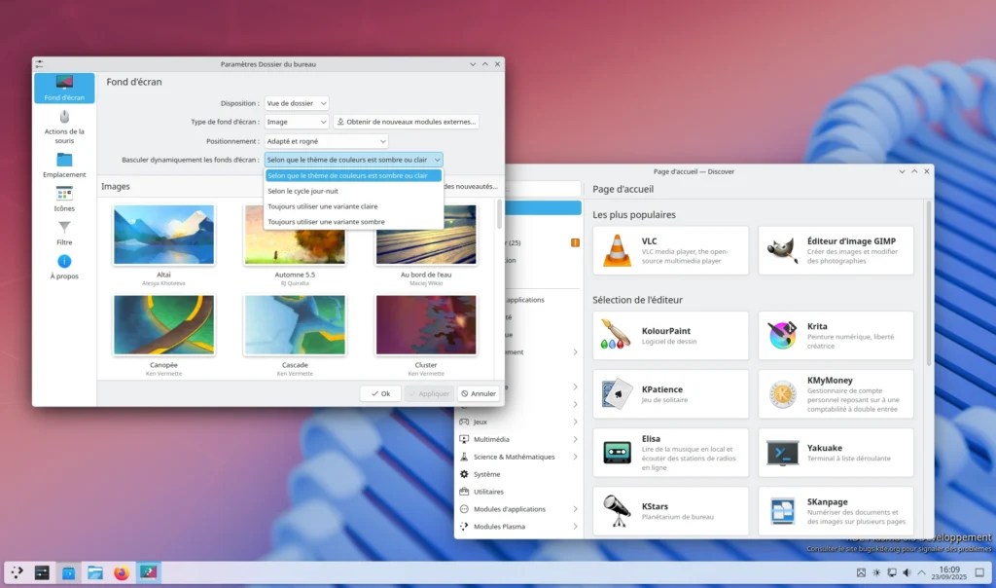Choose 'Toujours utiliser une variante sombre'
The image size is (996, 588).
[354, 222]
